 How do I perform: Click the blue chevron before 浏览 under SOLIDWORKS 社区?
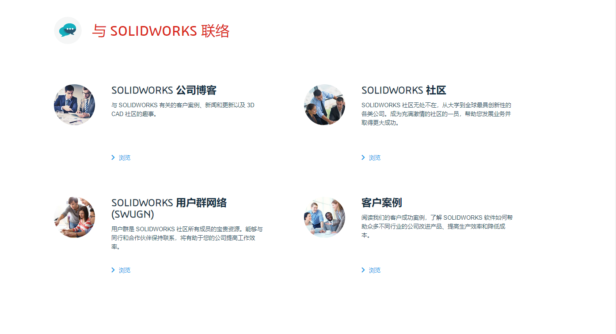coord(363,158)
